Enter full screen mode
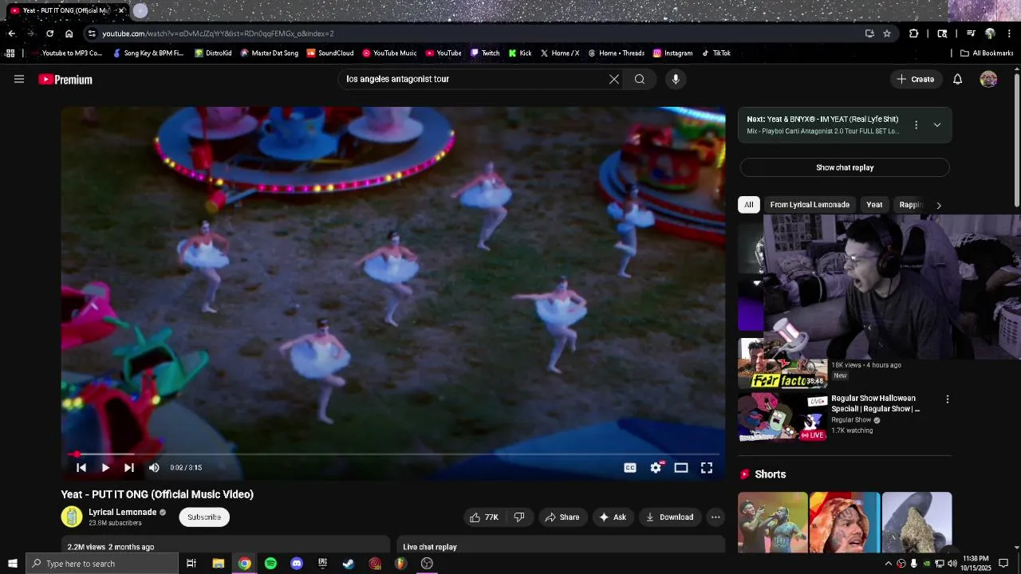This screenshot has height=574, width=1021. (707, 468)
